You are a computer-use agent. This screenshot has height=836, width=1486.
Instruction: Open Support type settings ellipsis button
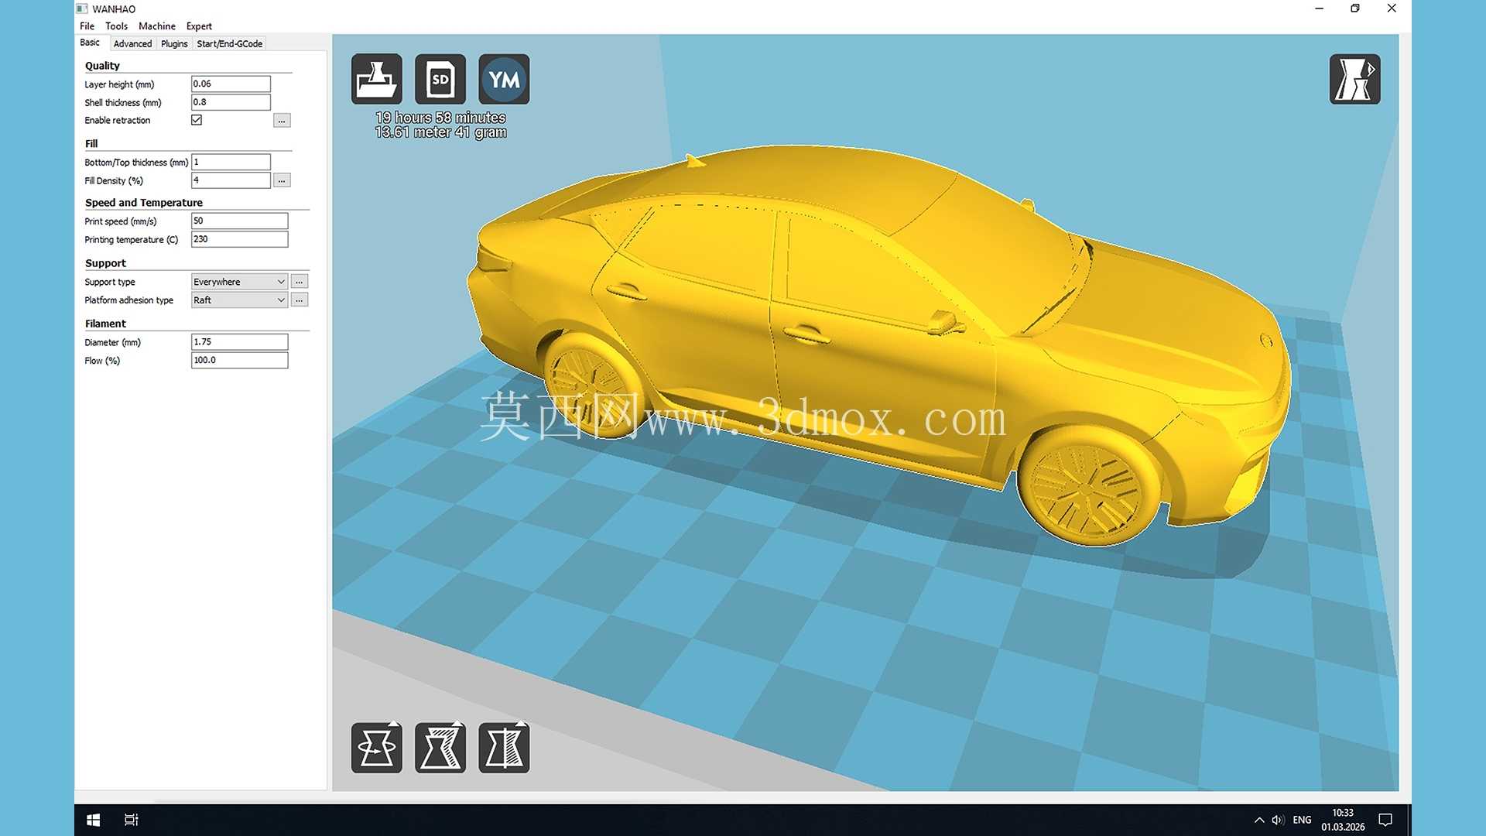tap(300, 282)
